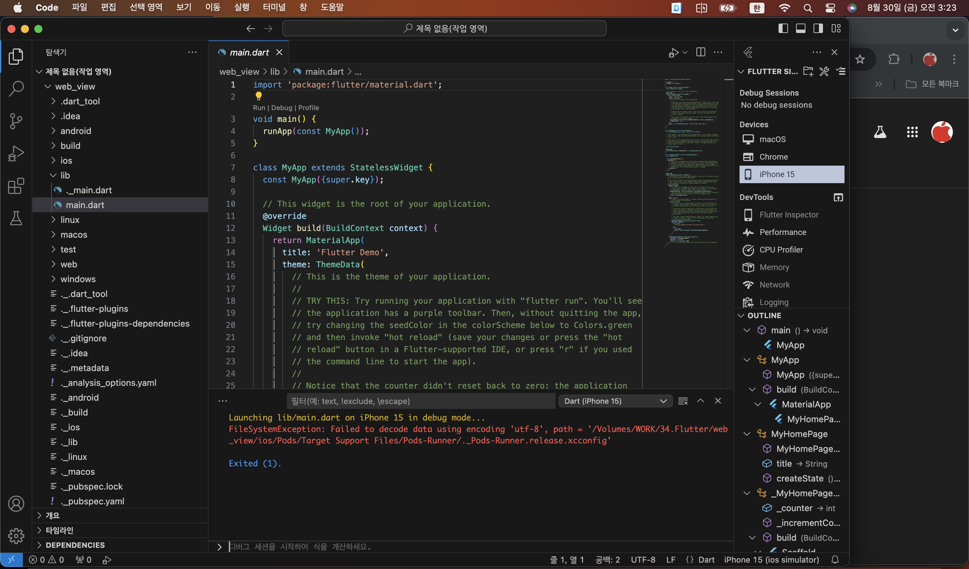This screenshot has height=569, width=969.
Task: Open CPU Profiler in DevTools
Action: [791, 250]
